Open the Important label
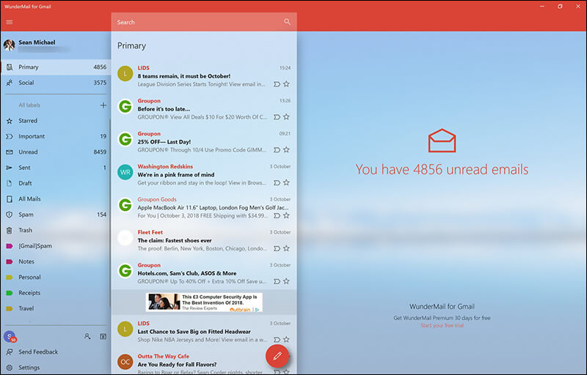This screenshot has width=587, height=375. click(x=56, y=137)
